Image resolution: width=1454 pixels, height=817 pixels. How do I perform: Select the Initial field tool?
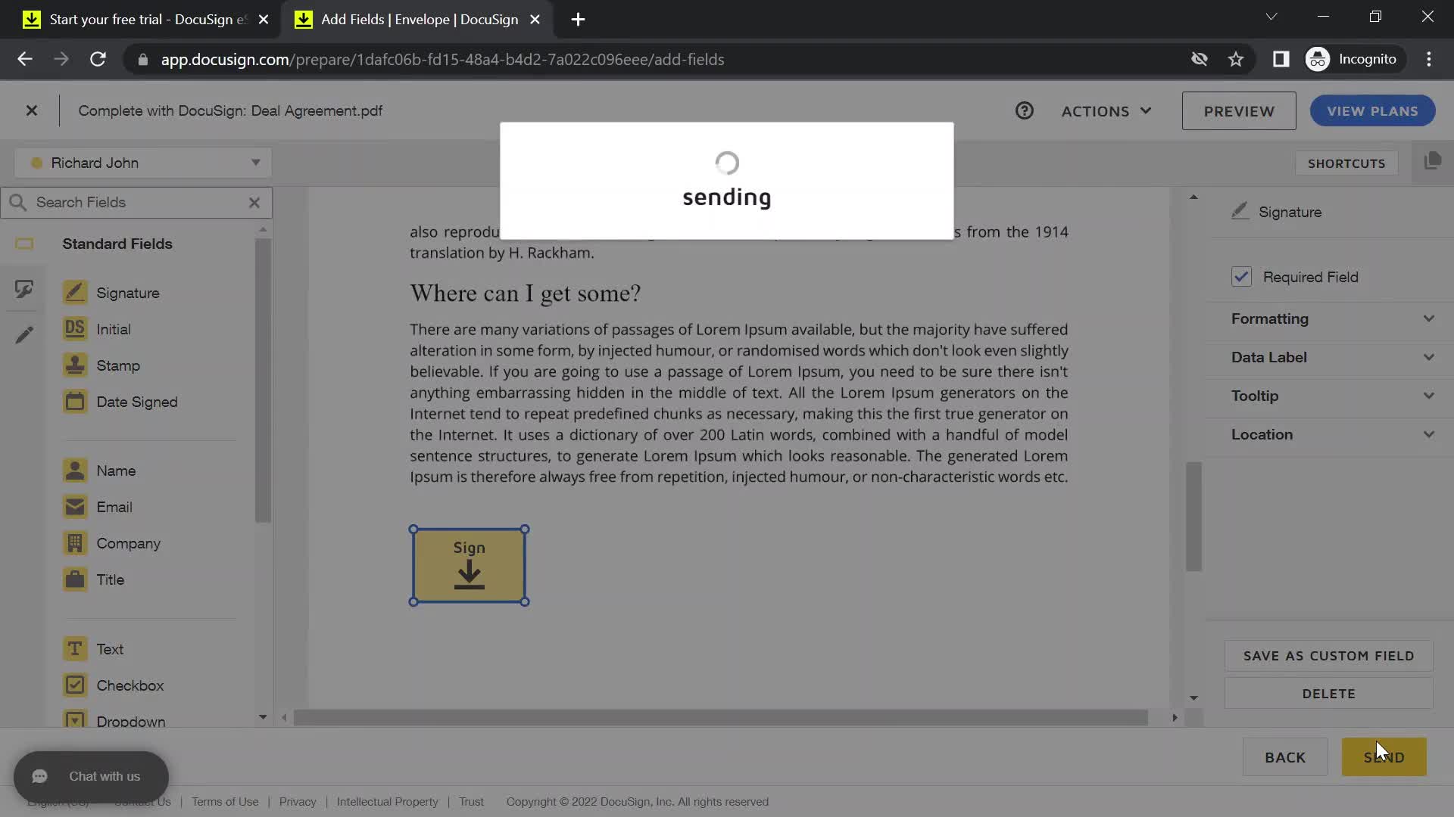(113, 328)
